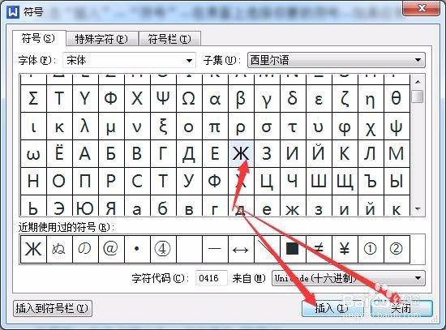Click the symbol grid scroll down arrow
The width and height of the screenshot is (446, 330).
click(x=418, y=209)
